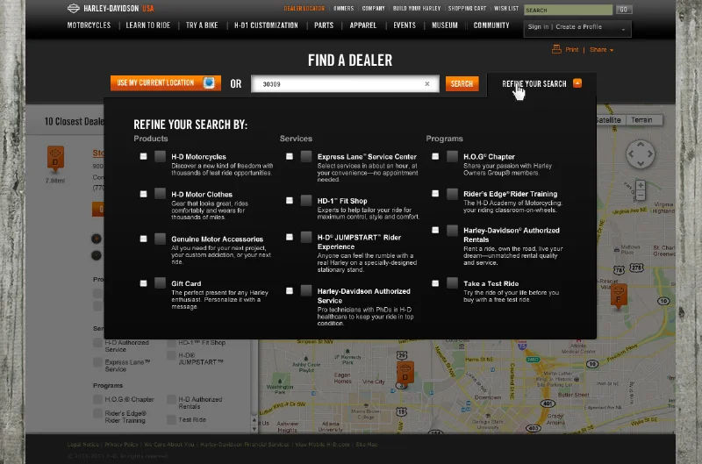Screen dimensions: 702x464
Task: Check the H-D Motor Clothes checkbox
Action: pos(143,194)
